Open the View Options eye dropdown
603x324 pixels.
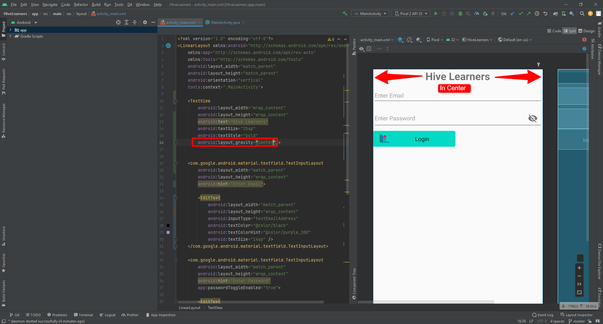point(361,49)
